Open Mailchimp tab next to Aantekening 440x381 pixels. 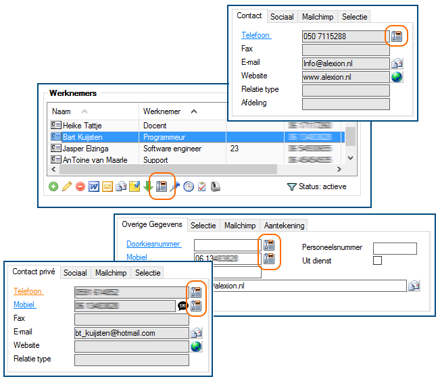[x=240, y=226]
